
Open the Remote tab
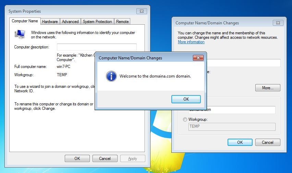coord(122,21)
